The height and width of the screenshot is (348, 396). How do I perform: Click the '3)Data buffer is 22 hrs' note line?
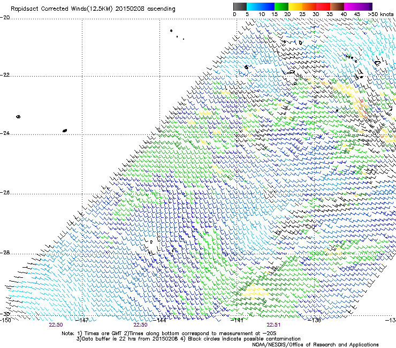(188, 339)
